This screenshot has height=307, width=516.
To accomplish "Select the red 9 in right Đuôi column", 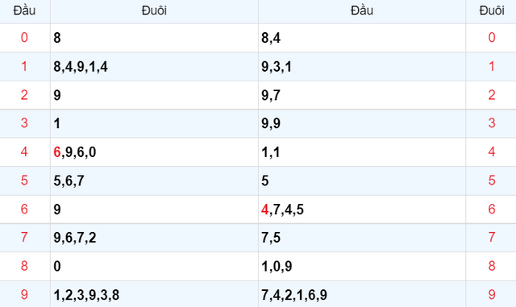I will click(x=492, y=294).
